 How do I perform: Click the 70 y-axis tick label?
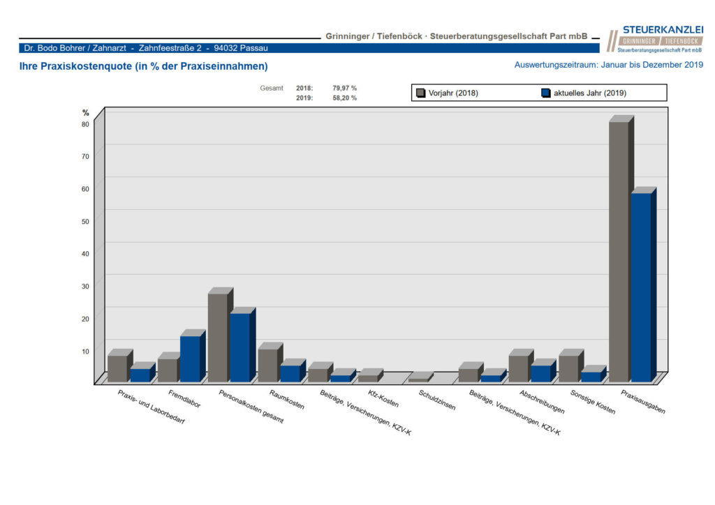click(85, 157)
